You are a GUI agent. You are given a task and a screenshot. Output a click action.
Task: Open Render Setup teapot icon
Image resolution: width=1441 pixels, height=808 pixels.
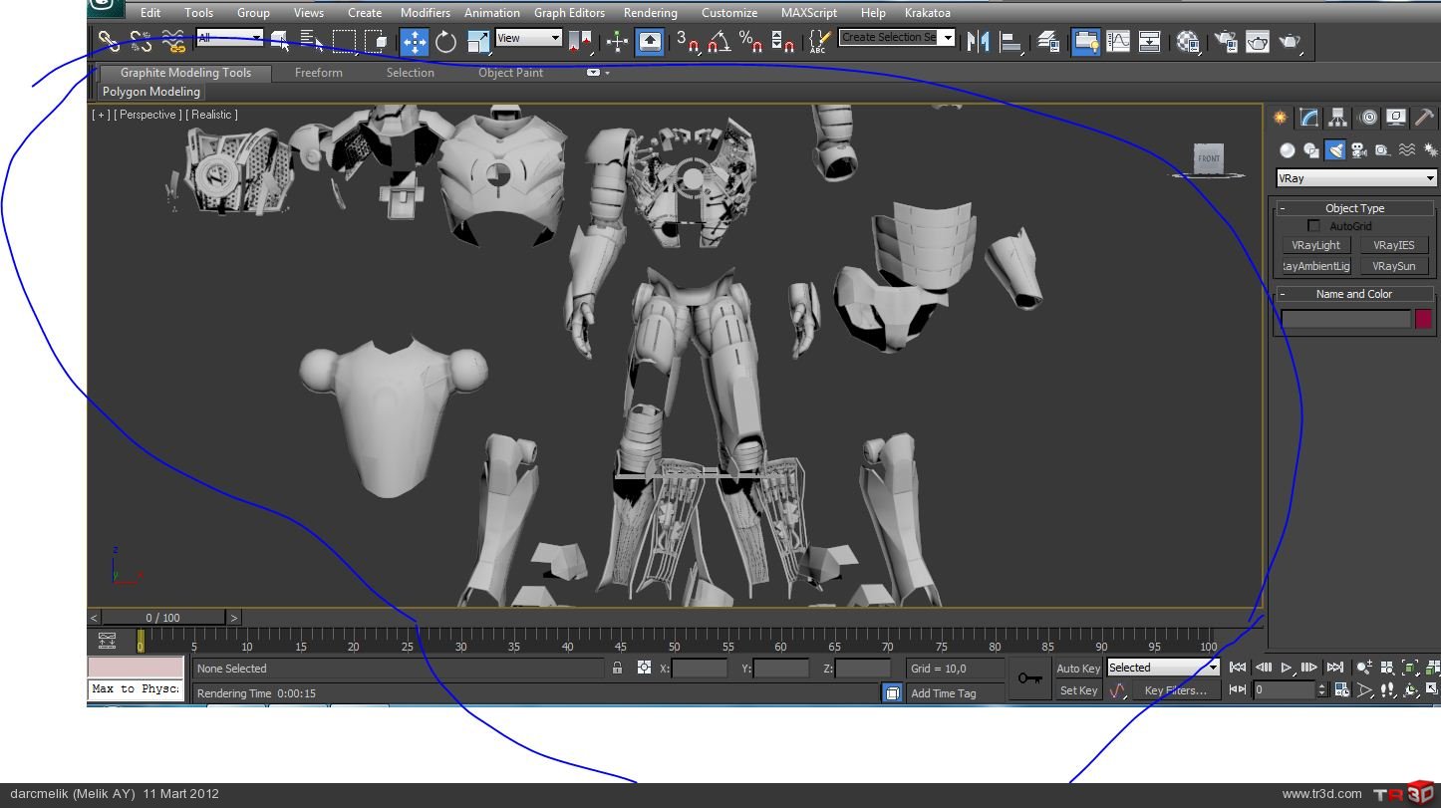(x=1226, y=42)
